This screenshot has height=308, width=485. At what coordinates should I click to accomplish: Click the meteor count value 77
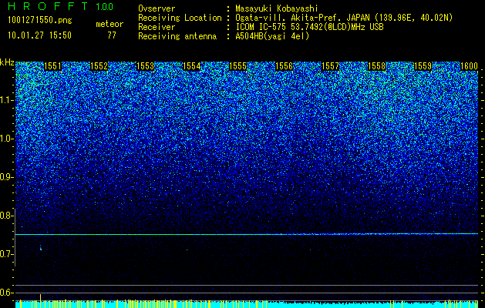(x=112, y=35)
